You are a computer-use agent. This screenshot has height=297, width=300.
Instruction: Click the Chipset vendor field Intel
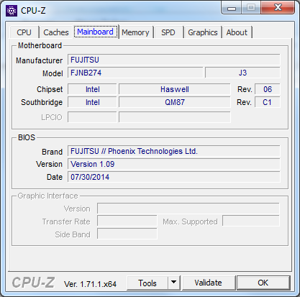(x=92, y=89)
